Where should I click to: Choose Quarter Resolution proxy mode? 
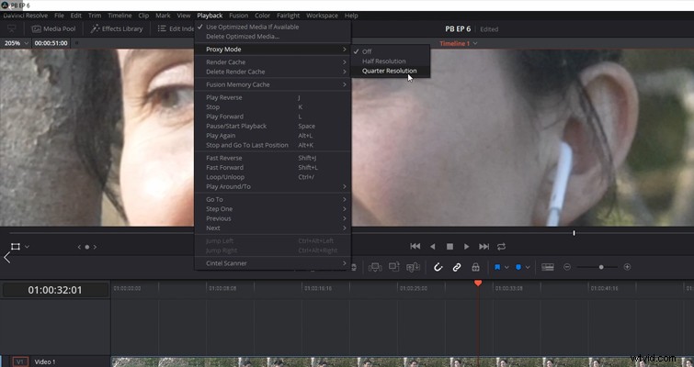coord(391,71)
